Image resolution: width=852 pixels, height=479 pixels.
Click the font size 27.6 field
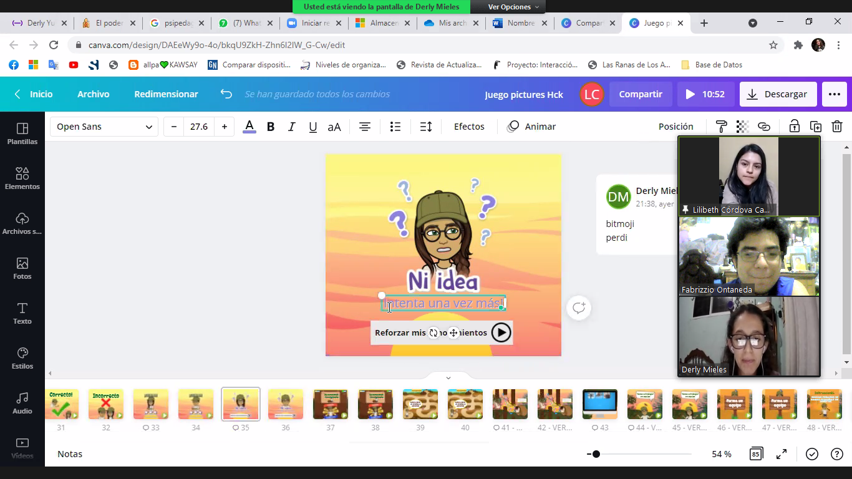tap(199, 127)
